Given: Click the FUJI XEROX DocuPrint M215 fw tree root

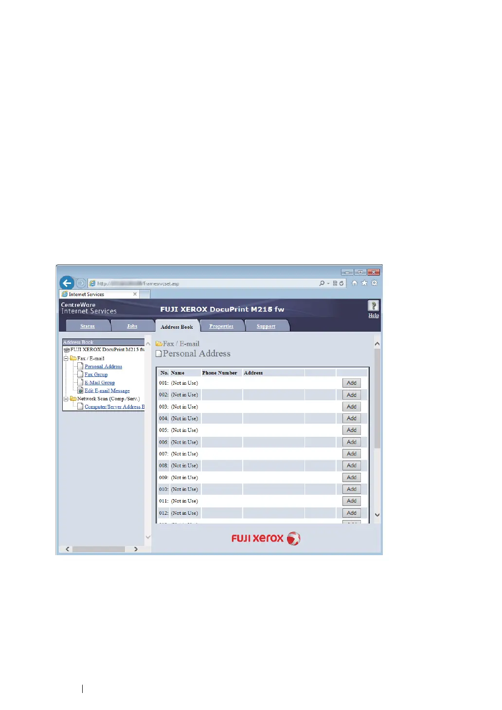Looking at the screenshot, I should click(108, 350).
